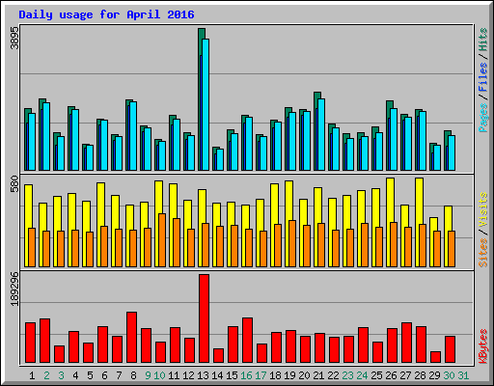
Task: Click day label 5 on x-axis
Action: [x=90, y=375]
